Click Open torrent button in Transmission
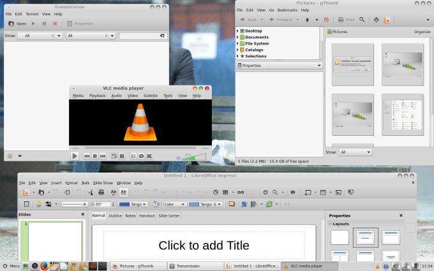This screenshot has height=271, width=434. coord(17,24)
